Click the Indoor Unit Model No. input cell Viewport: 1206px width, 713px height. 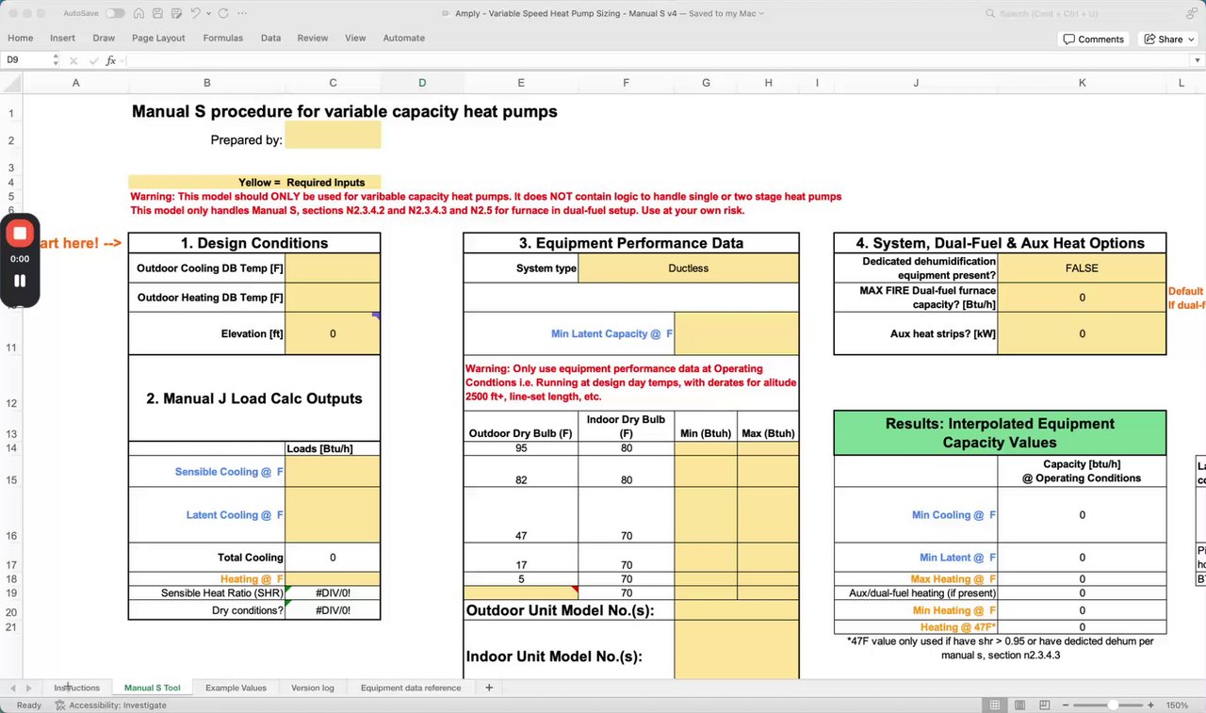737,649
